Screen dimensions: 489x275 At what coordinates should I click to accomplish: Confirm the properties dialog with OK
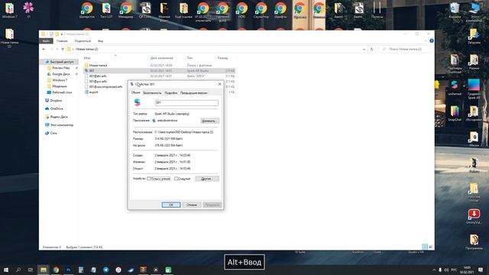(171, 205)
